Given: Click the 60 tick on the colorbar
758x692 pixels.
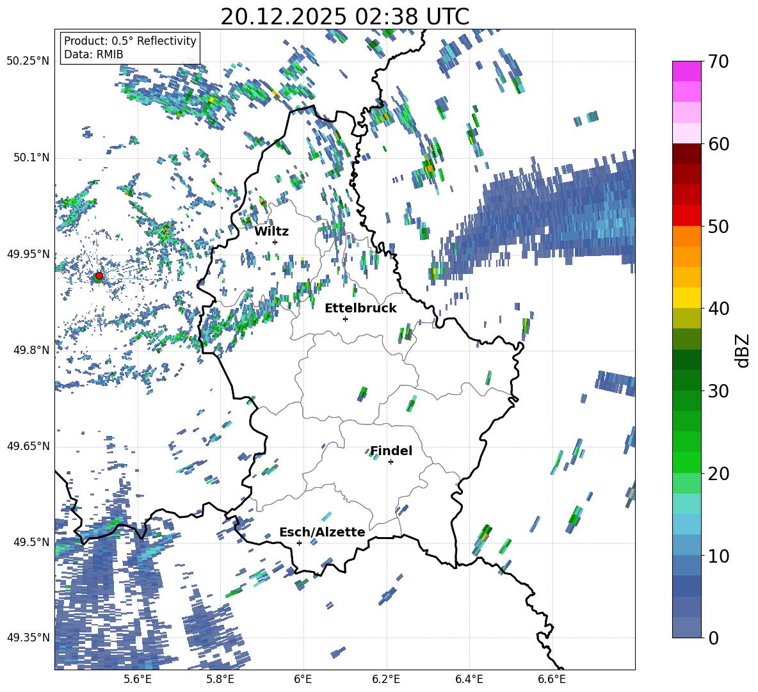Looking at the screenshot, I should [718, 144].
